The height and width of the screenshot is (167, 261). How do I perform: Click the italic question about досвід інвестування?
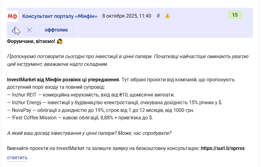click(x=89, y=133)
